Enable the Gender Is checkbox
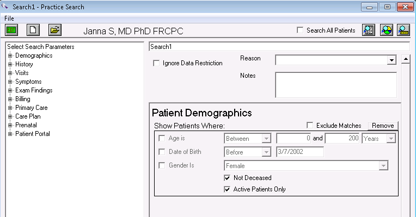Viewport: 416px width, 217px height. (162, 165)
